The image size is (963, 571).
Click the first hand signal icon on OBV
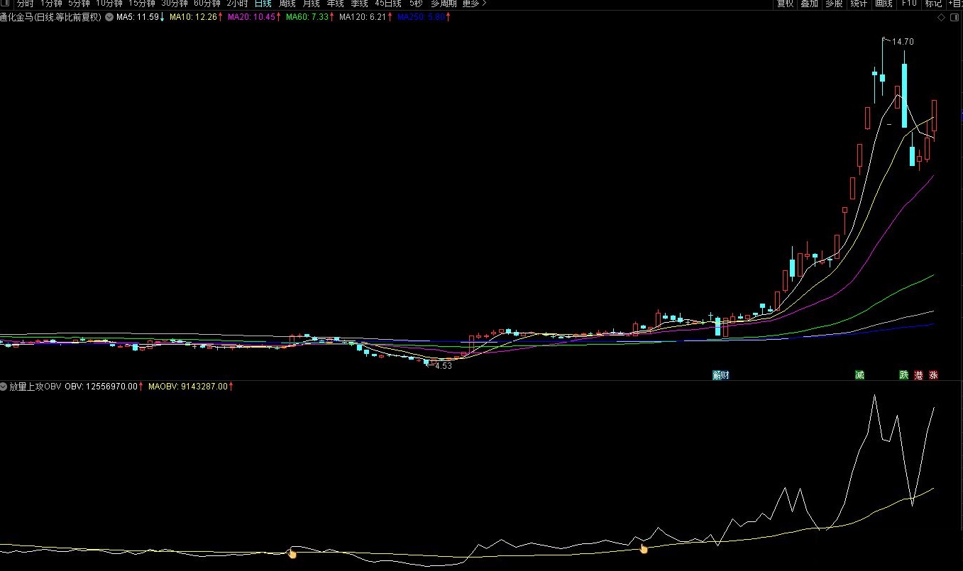click(292, 553)
